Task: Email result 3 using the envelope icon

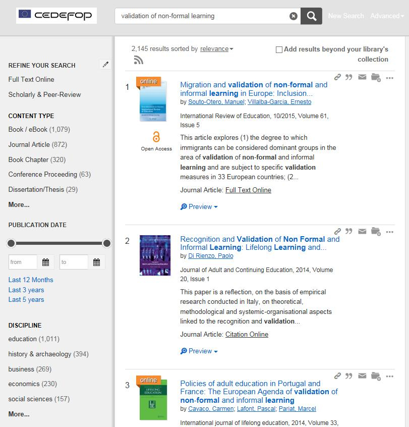Action: 362,376
